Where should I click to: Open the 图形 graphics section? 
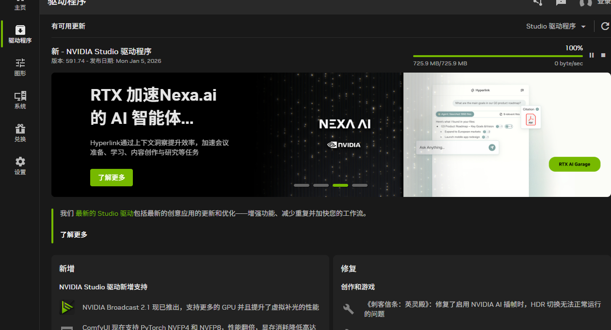(x=20, y=67)
